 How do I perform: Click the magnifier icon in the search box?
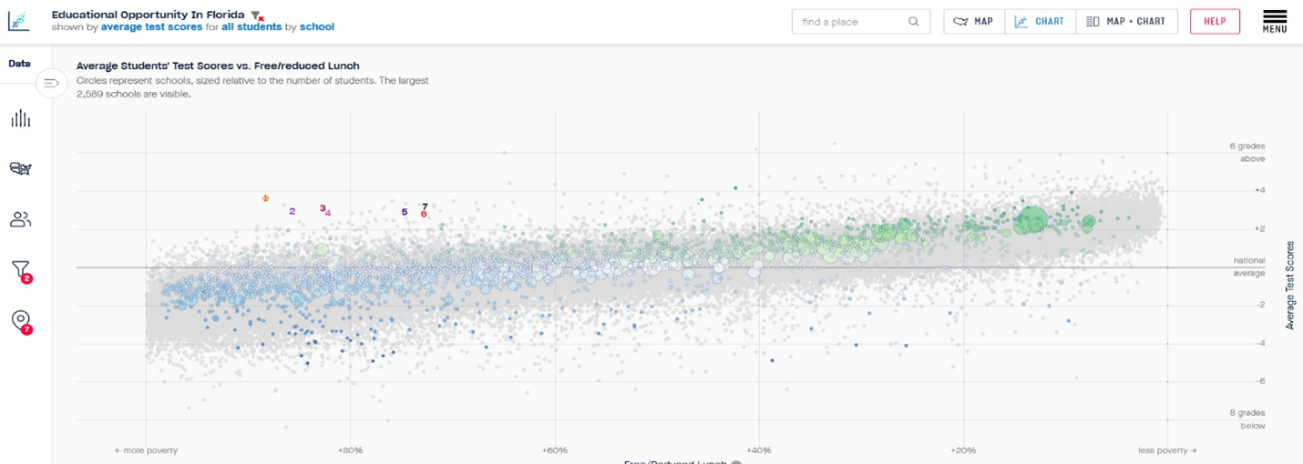pyautogui.click(x=913, y=22)
